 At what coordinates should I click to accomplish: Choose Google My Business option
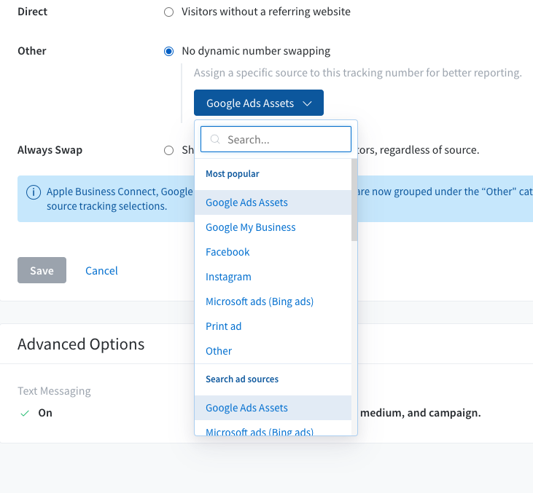point(273,227)
